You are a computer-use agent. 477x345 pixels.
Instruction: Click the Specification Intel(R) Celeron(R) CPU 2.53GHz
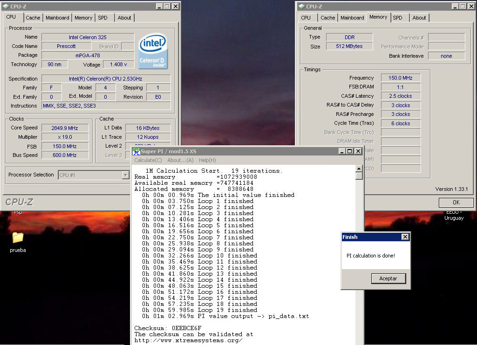[x=106, y=79]
